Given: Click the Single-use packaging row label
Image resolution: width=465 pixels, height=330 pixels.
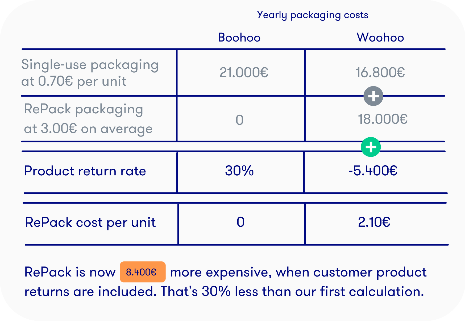Looking at the screenshot, I should 90,73.
